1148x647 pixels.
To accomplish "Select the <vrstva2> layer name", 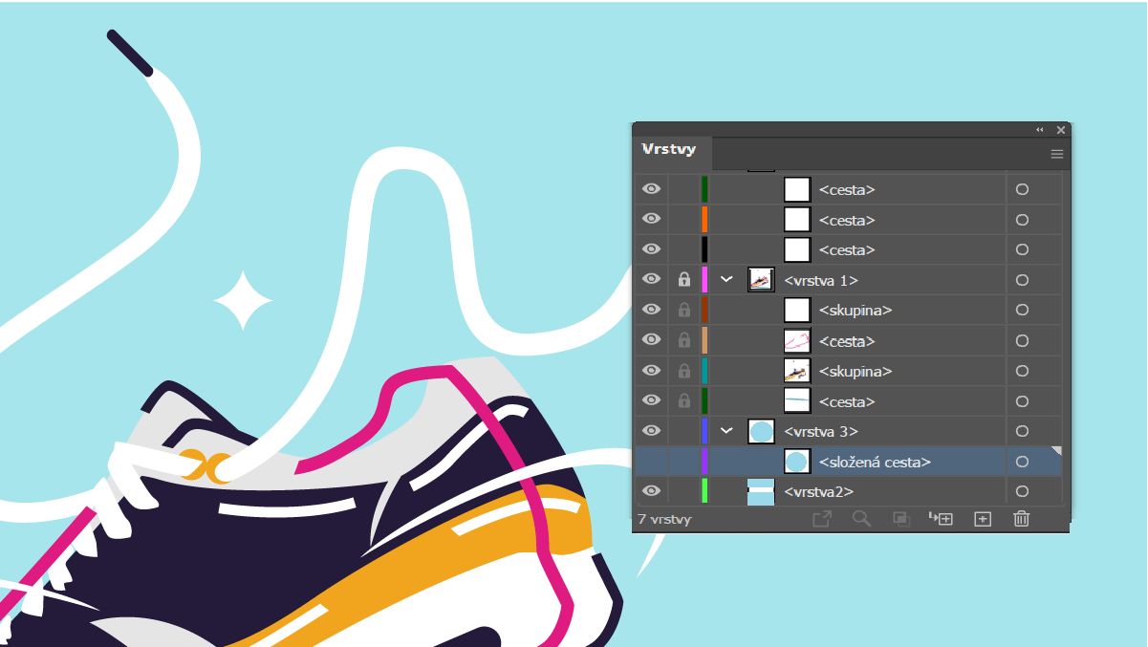I will tap(818, 491).
